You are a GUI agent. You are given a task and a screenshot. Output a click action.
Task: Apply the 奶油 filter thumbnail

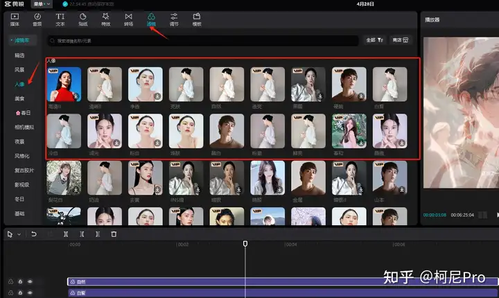[x=105, y=178]
